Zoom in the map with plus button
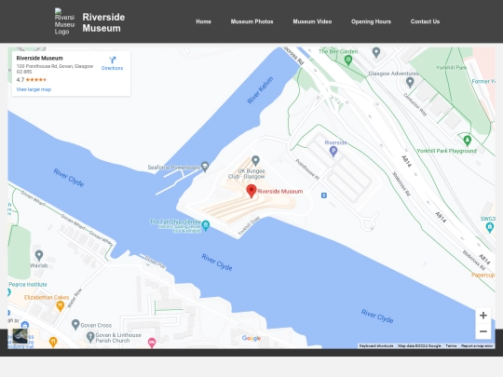Screen dimensions: 503x377 pyautogui.click(x=483, y=316)
